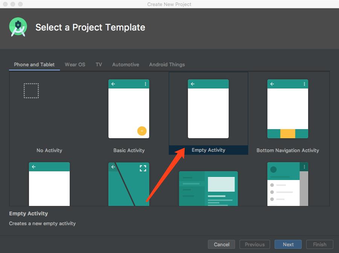Click the Android Studio logo in the header

coord(18,27)
